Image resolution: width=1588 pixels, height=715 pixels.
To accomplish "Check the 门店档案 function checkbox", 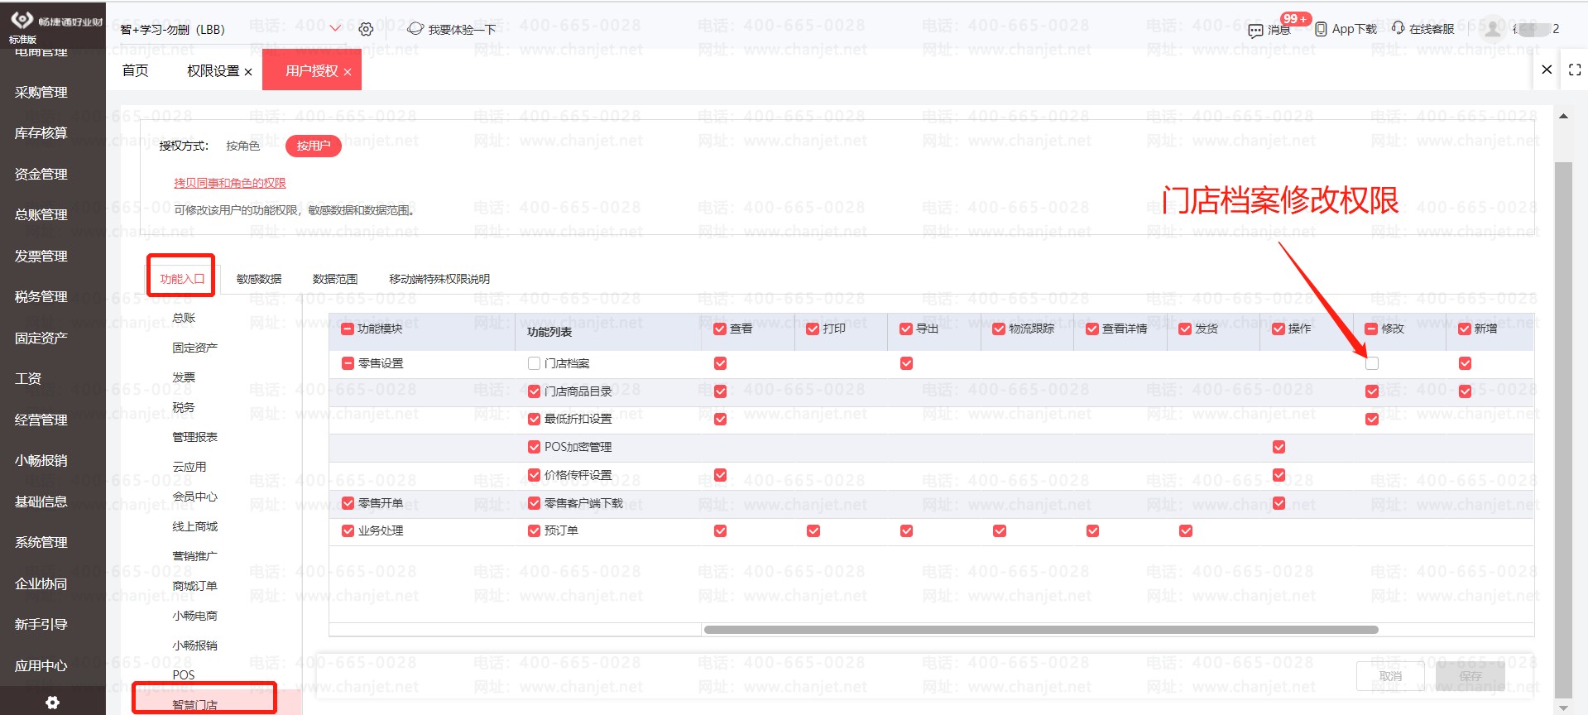I will [534, 363].
